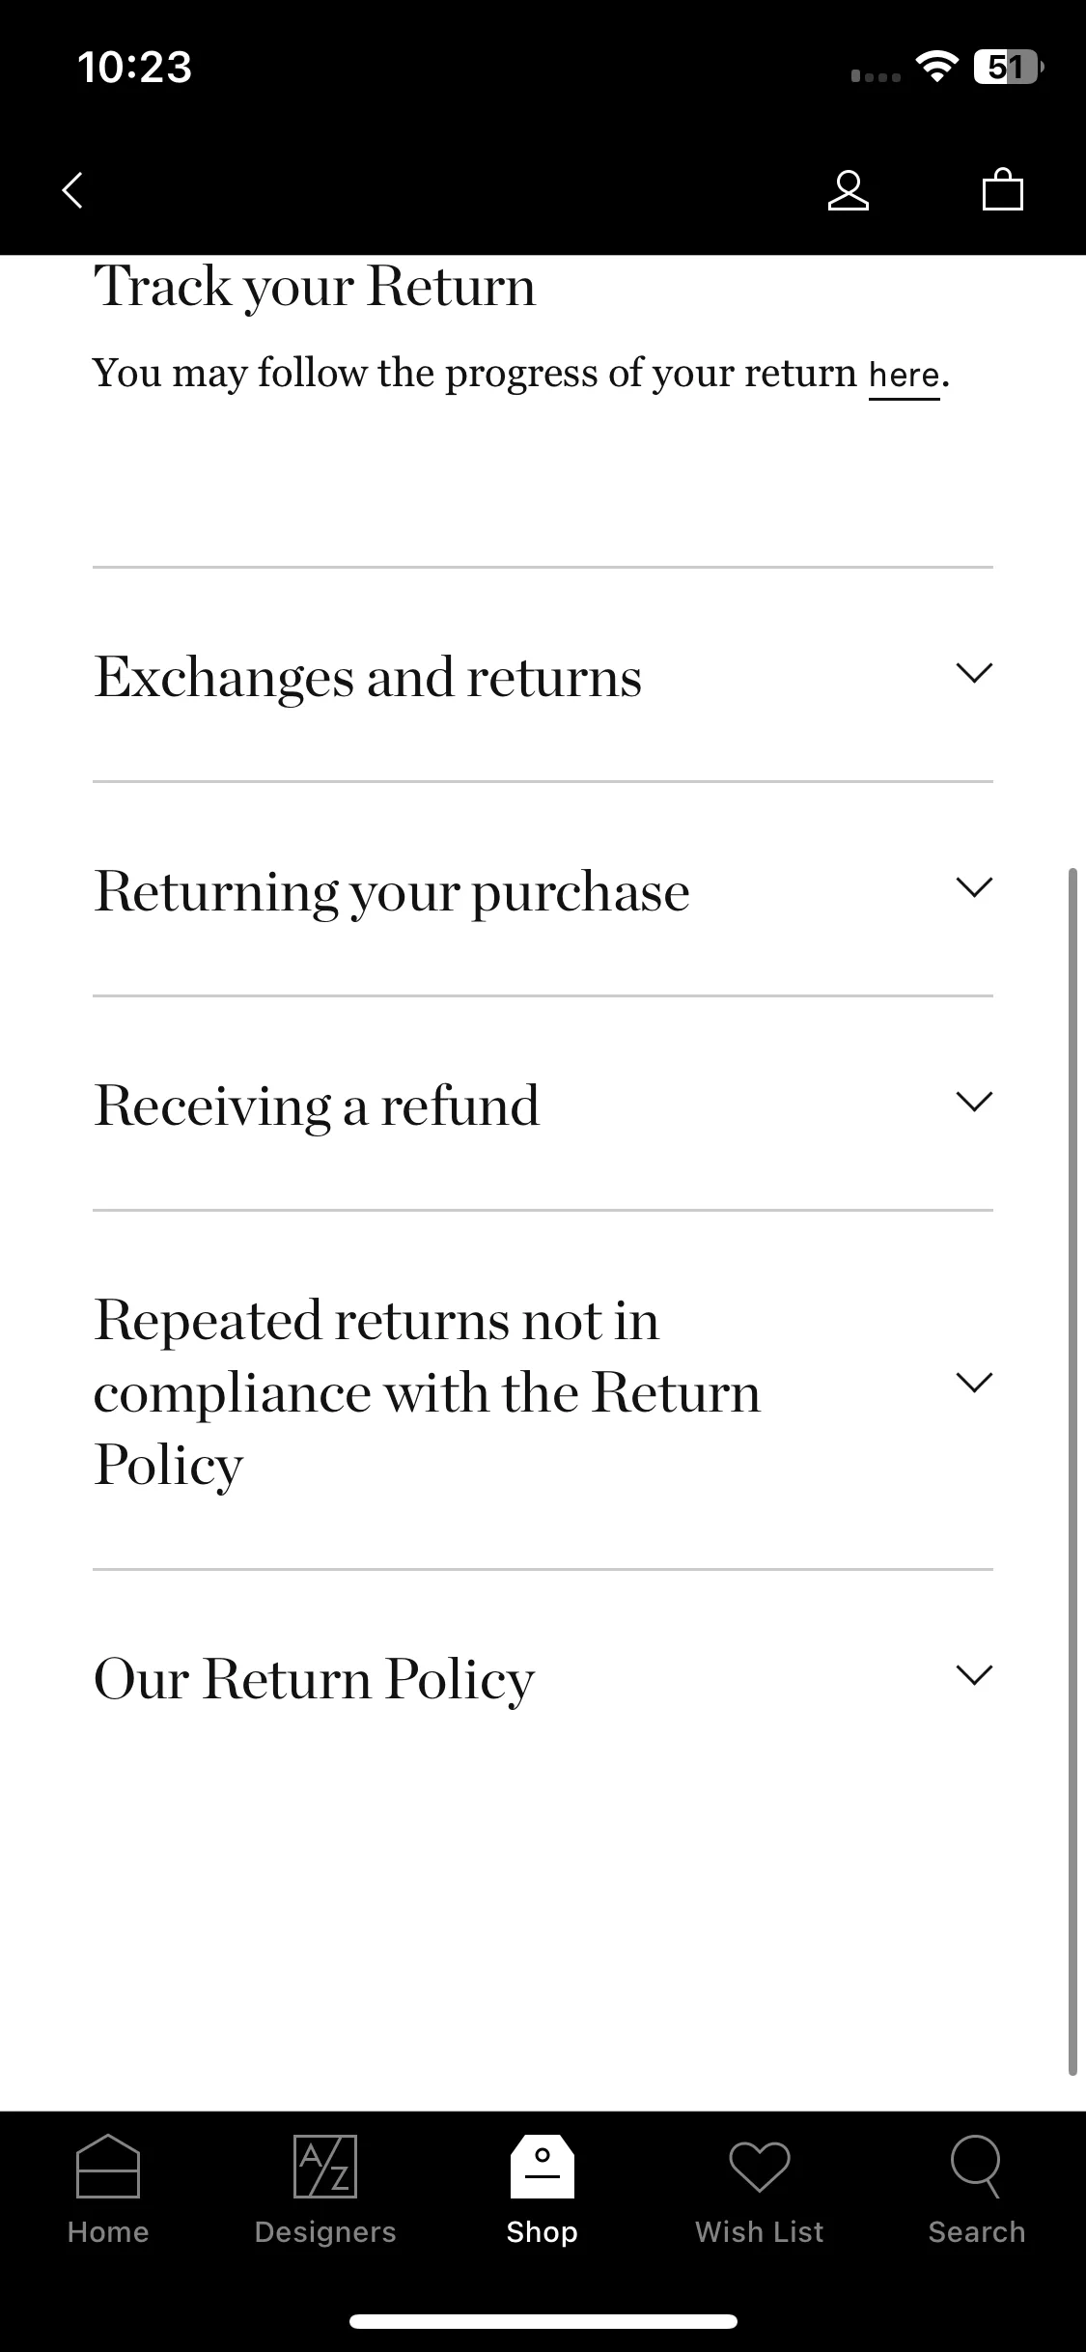Open the Our Return Policy heading
Screen dimensions: 1086x2352
pyautogui.click(x=315, y=1680)
